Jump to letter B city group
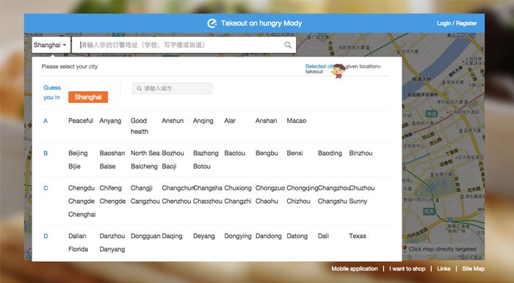The width and height of the screenshot is (514, 283). [x=46, y=153]
